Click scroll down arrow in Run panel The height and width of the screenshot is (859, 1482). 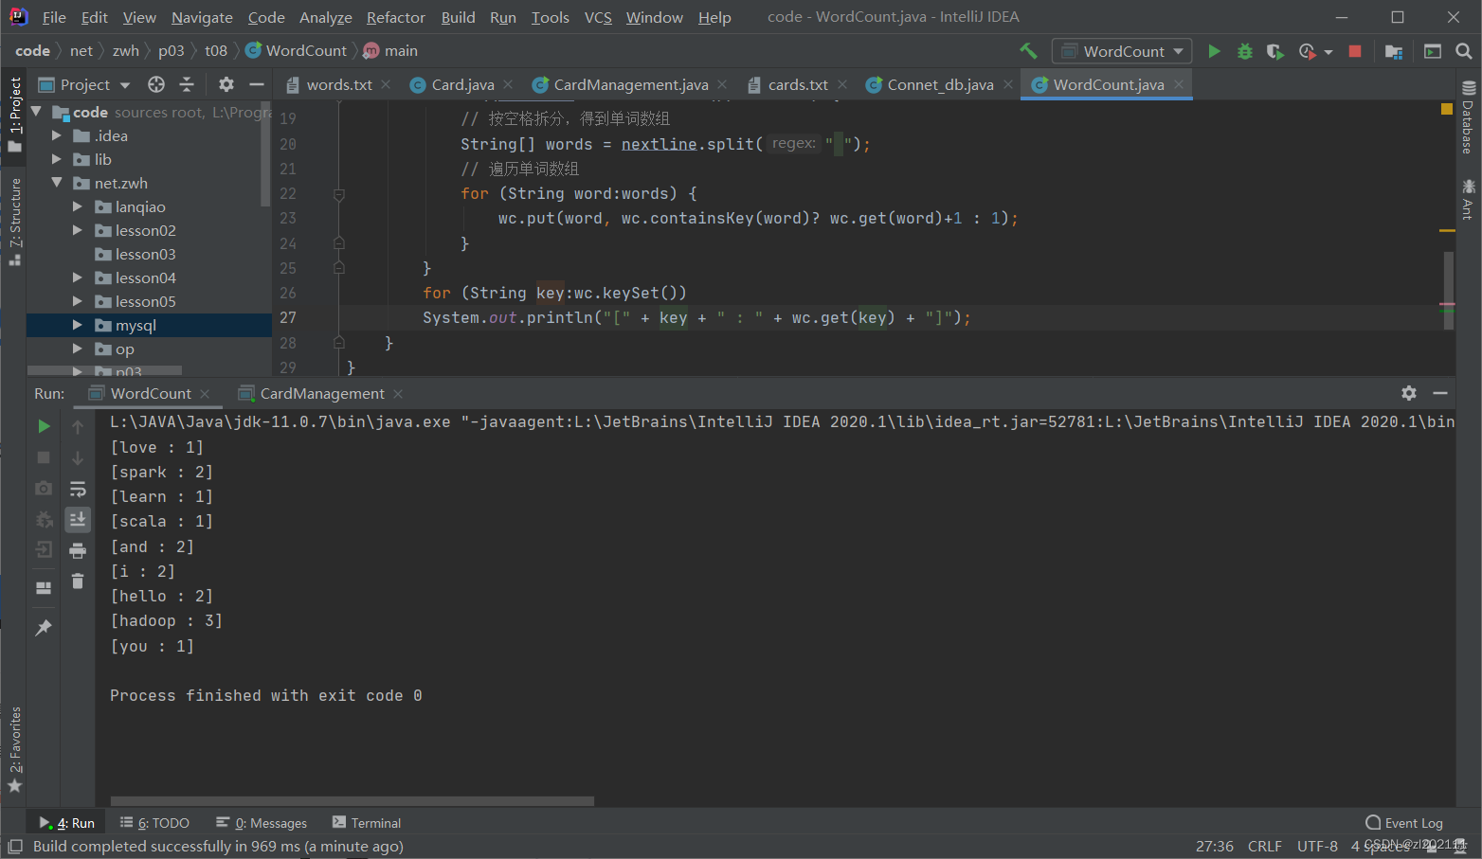[x=78, y=457]
